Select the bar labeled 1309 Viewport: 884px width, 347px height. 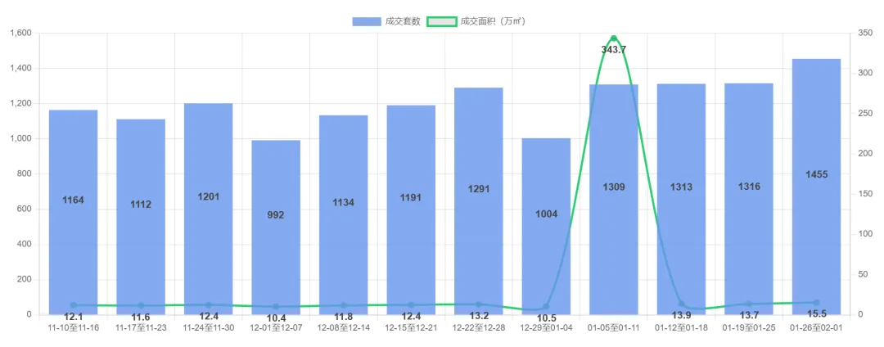[614, 200]
